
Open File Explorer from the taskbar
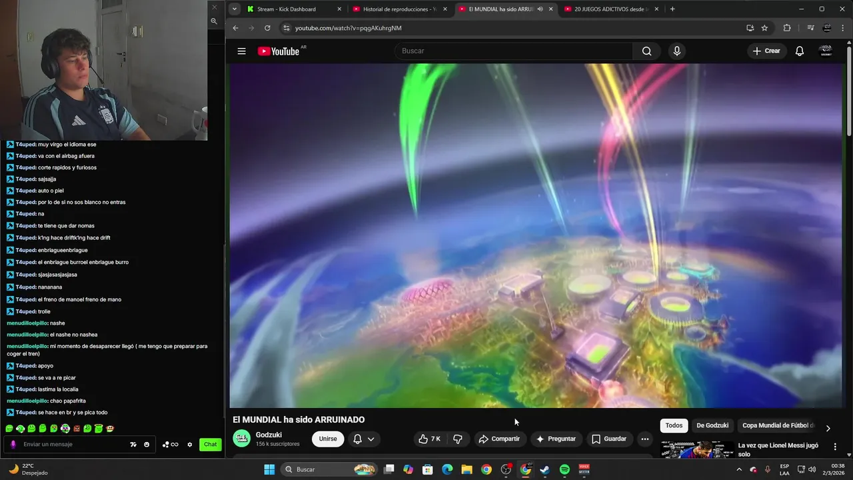coord(466,469)
